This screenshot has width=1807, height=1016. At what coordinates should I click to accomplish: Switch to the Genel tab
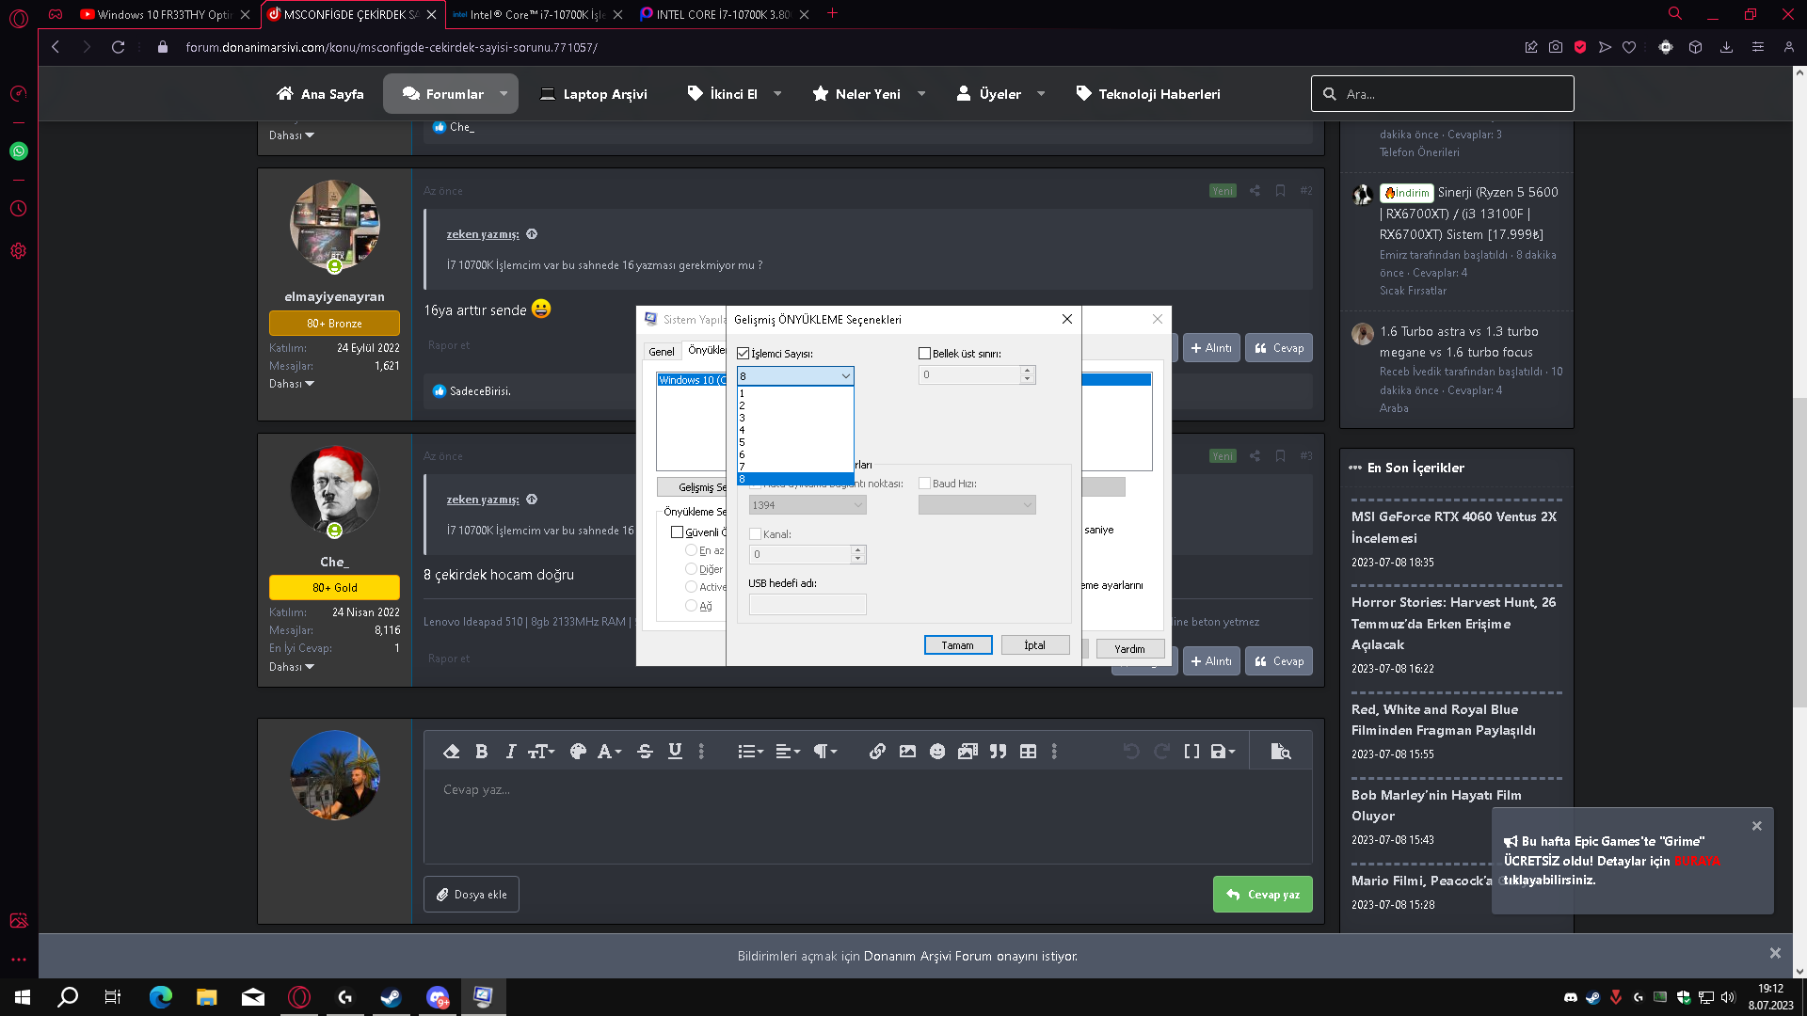pyautogui.click(x=661, y=352)
